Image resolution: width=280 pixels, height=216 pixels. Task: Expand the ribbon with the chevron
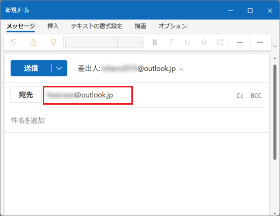coord(275,46)
